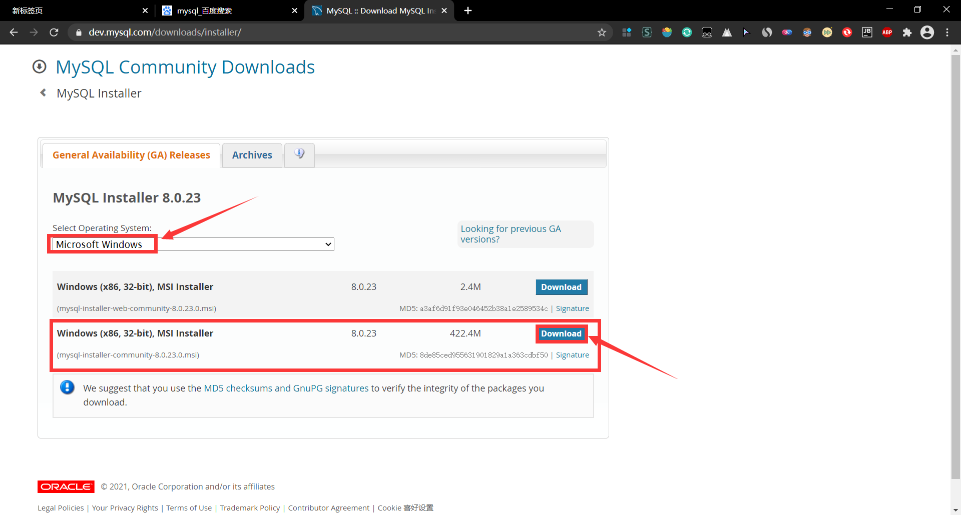Open the blue squares extension icon
This screenshot has height=515, width=961.
click(627, 32)
